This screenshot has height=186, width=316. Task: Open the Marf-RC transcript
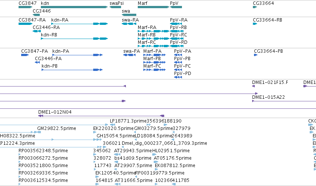pyautogui.click(x=147, y=42)
